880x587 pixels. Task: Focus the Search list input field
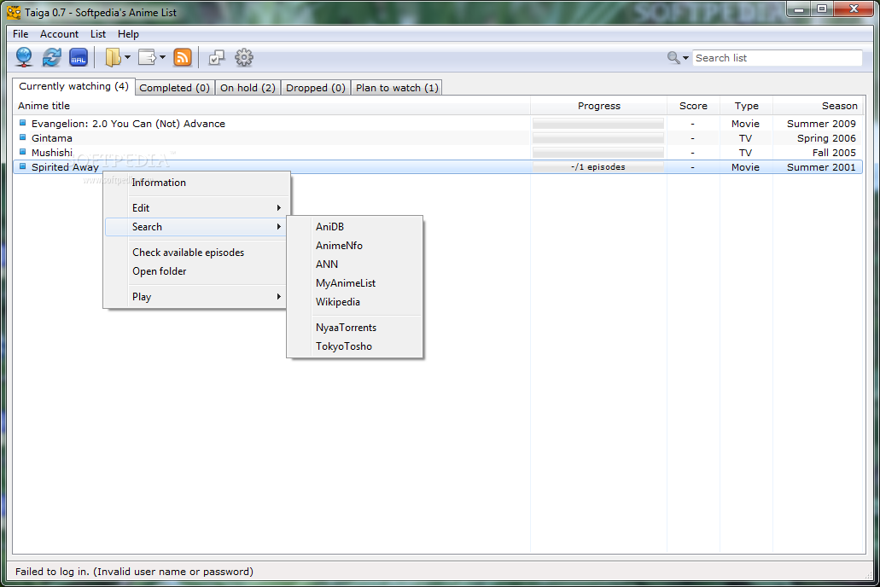point(777,58)
